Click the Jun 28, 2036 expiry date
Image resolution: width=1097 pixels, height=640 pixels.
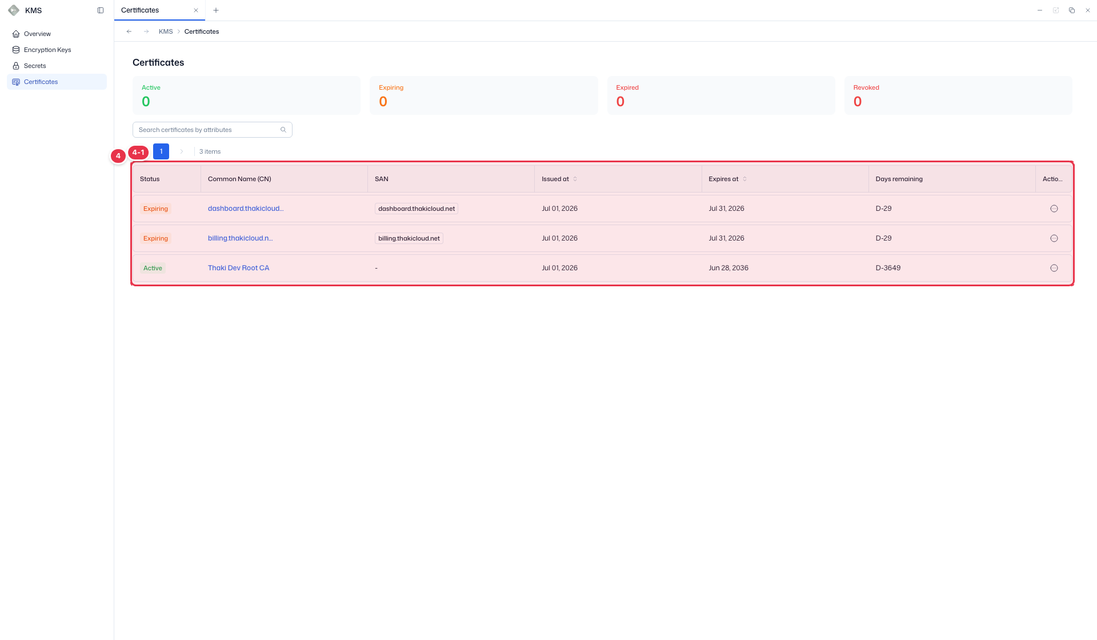tap(728, 268)
